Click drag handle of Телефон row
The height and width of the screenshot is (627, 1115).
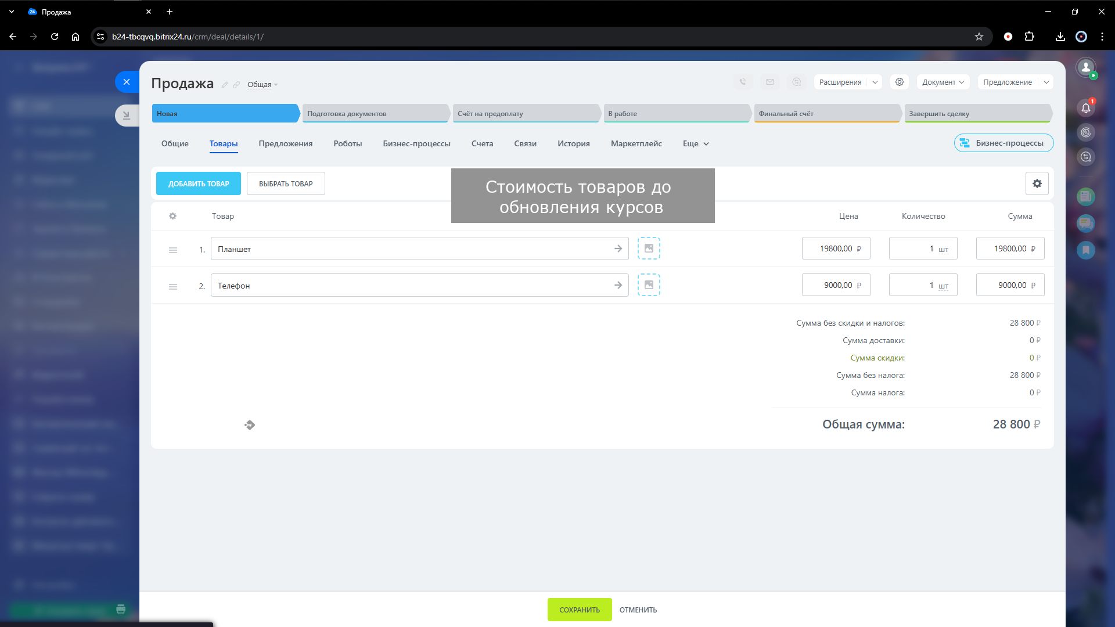point(173,286)
